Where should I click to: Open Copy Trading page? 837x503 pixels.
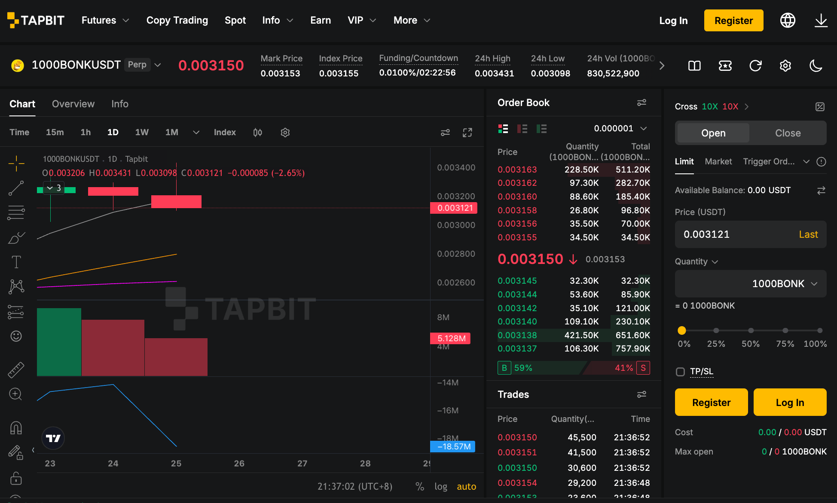177,20
